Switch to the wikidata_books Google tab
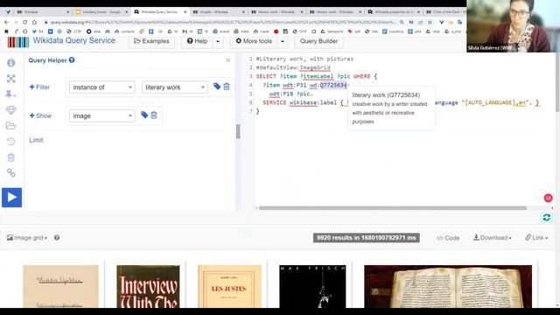Screen dimensions: 560x315 [101, 11]
